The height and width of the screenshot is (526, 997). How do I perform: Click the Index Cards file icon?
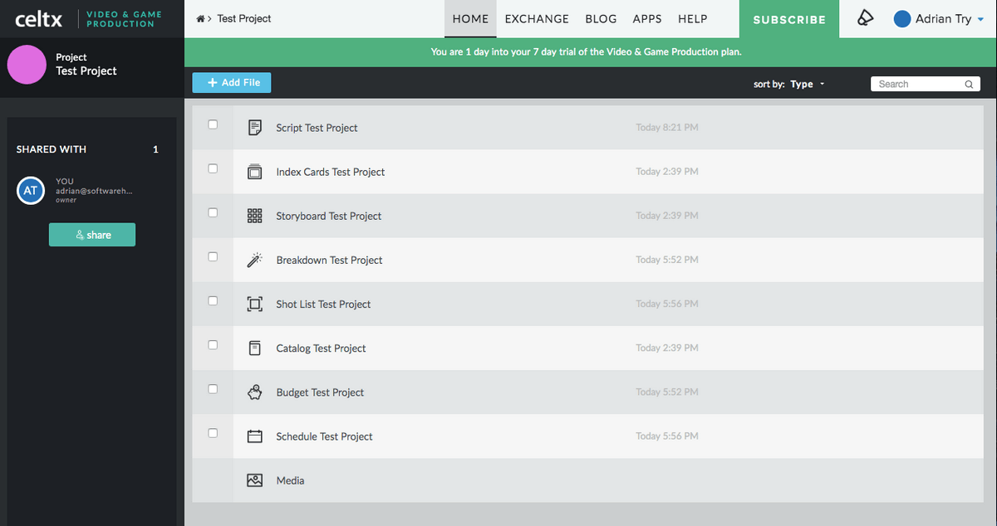[x=255, y=172]
